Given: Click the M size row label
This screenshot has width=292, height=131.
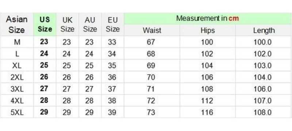Looking at the screenshot, I should tap(17, 42).
